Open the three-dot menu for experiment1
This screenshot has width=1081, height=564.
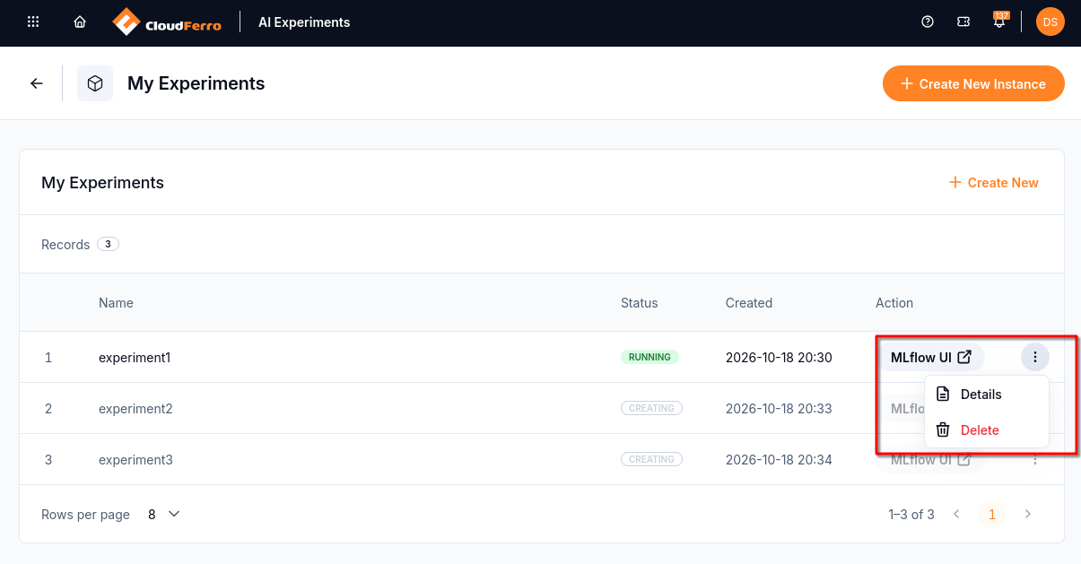(1035, 358)
